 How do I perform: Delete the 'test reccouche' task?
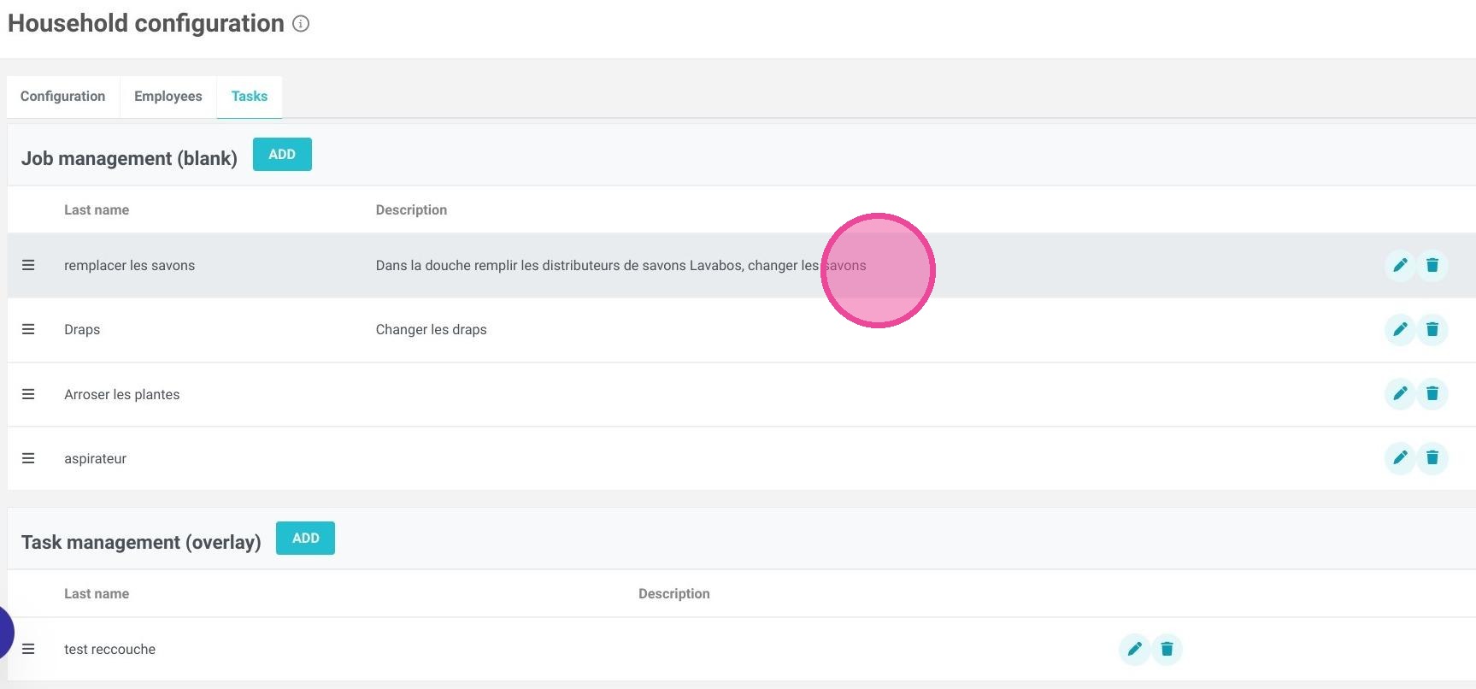(x=1167, y=649)
